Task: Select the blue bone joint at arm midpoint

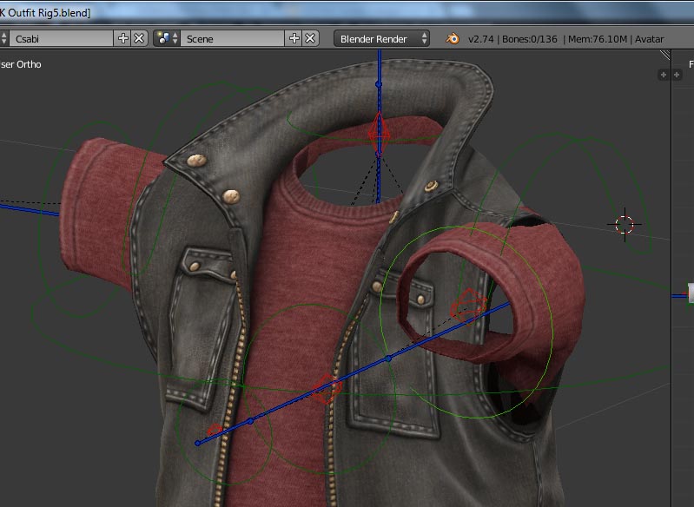Action: click(388, 359)
